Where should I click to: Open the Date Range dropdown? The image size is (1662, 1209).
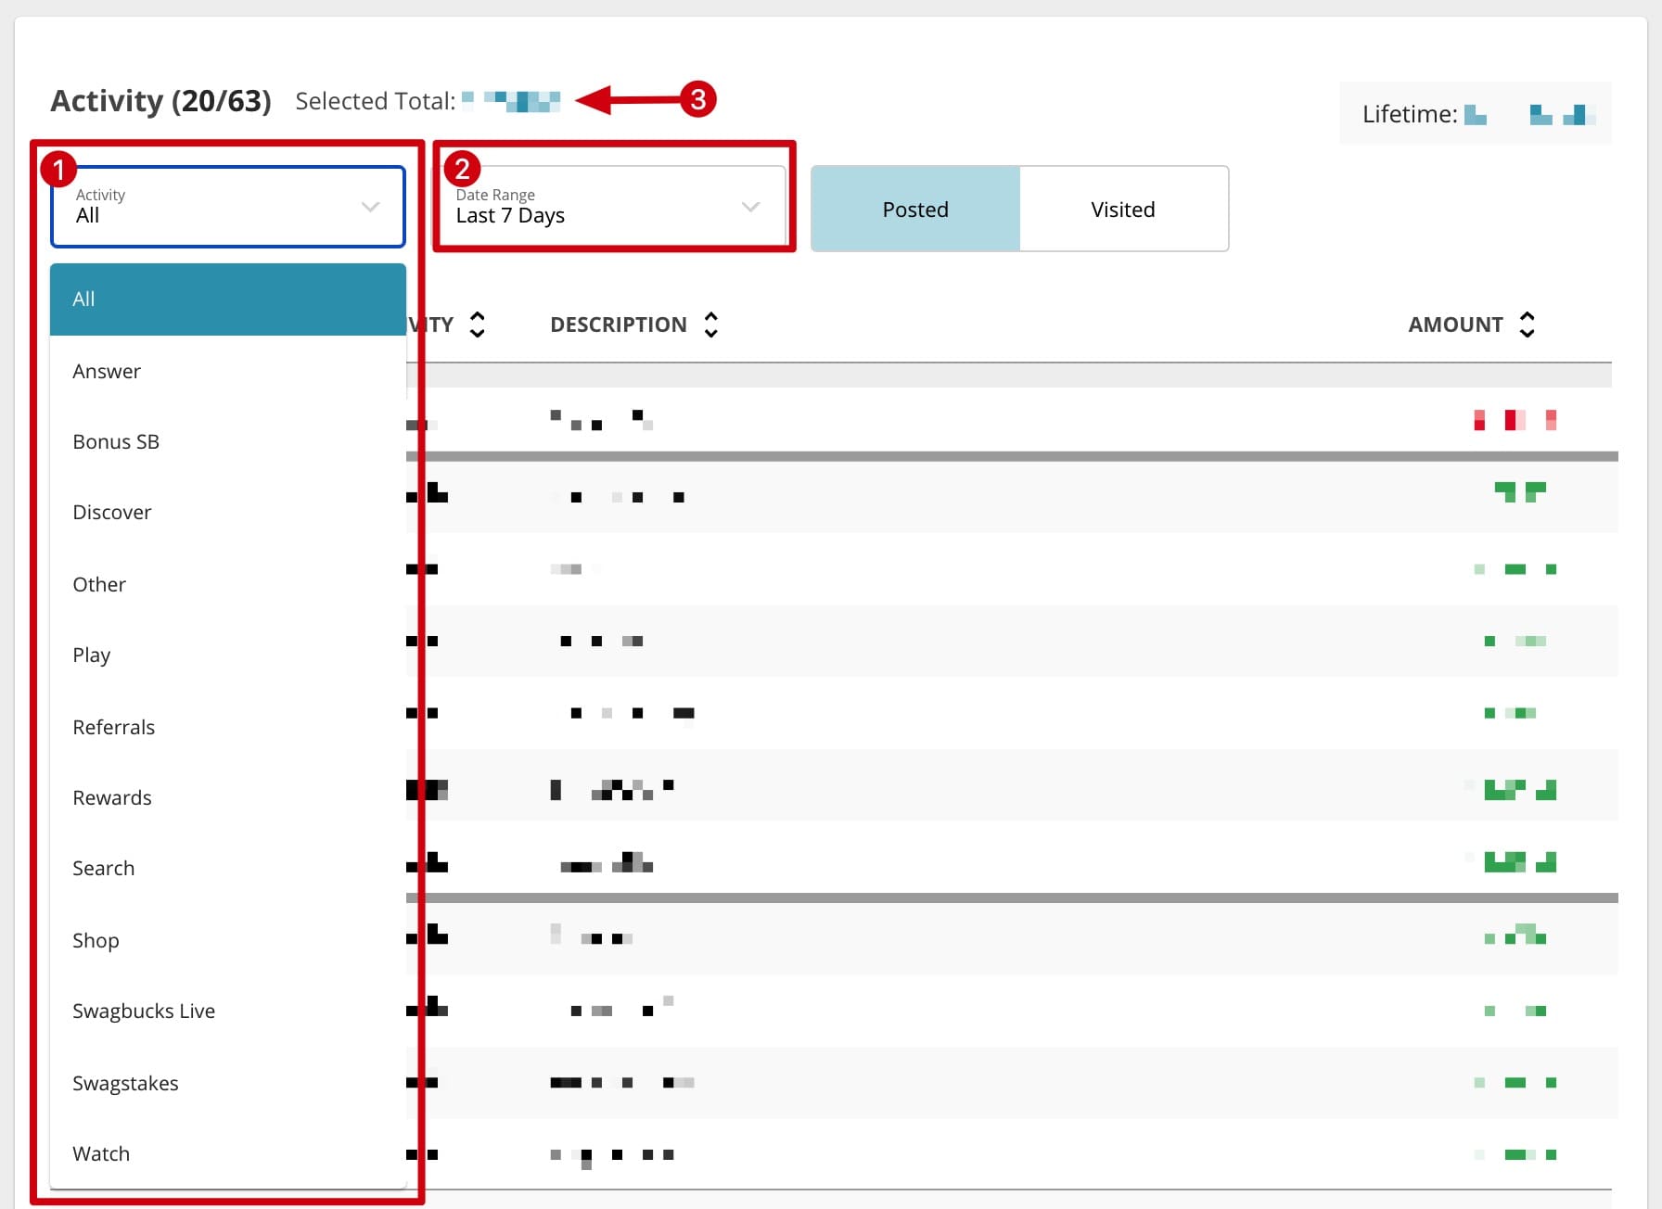(x=608, y=207)
